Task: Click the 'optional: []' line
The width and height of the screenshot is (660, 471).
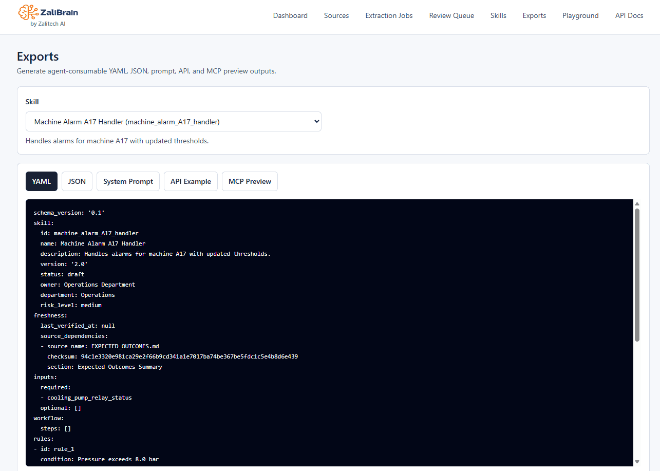Action: coord(61,408)
